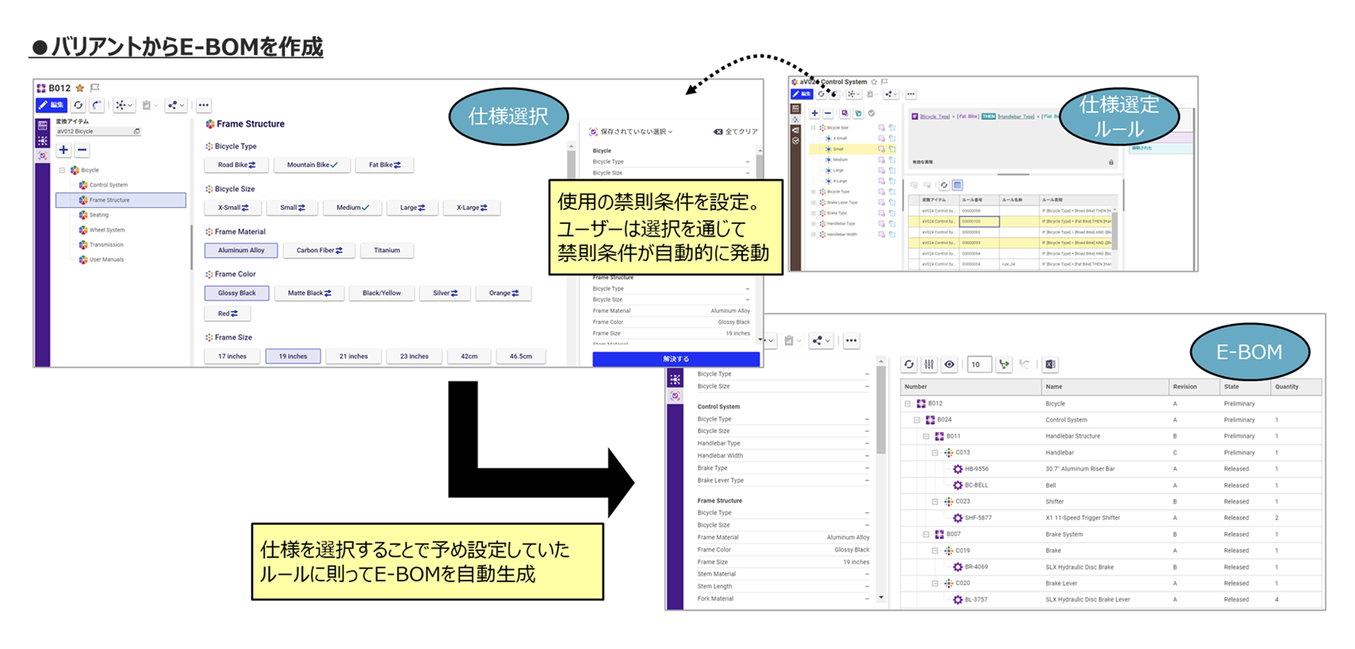Click the plus icon above Bicycle tree

(64, 150)
